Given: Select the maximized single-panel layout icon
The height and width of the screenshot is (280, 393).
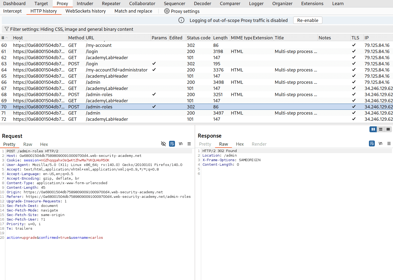Looking at the screenshot, I should point(388,129).
